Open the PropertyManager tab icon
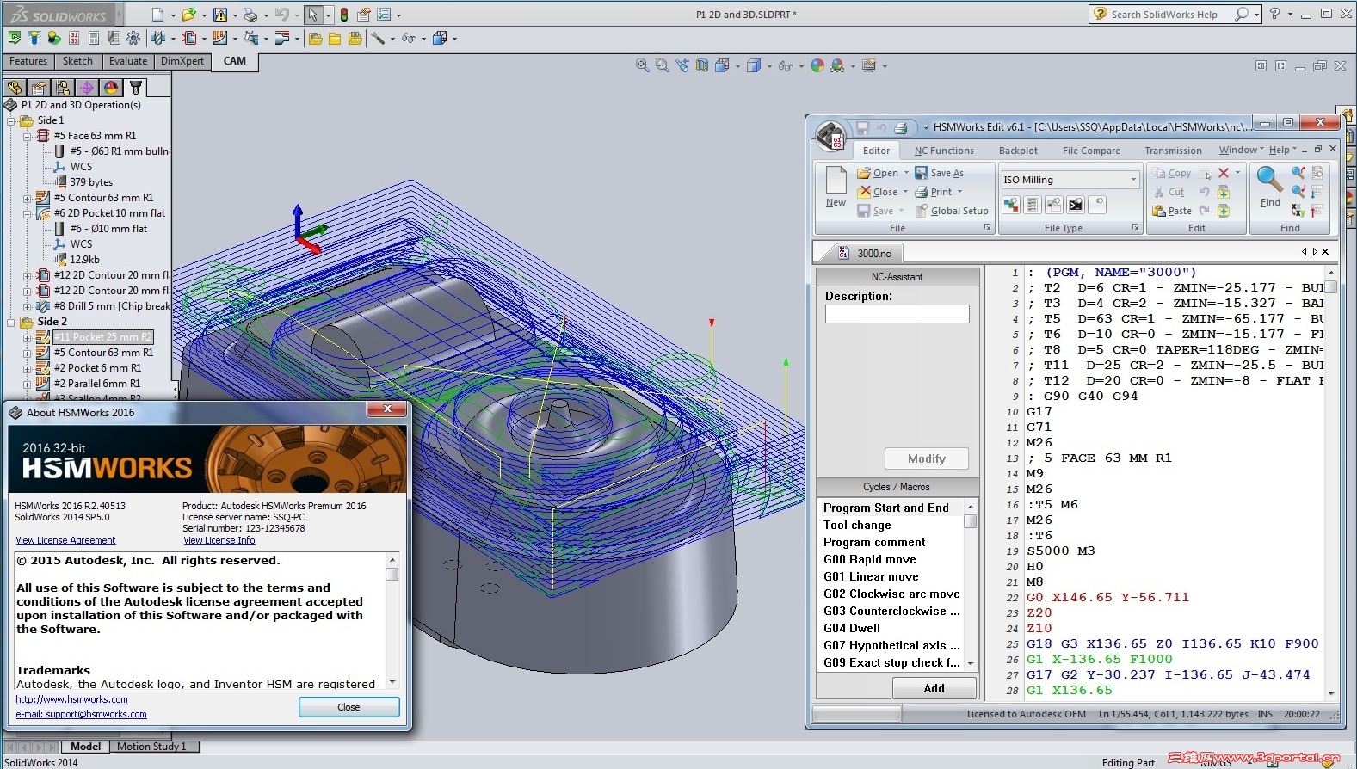1357x769 pixels. pos(39,88)
